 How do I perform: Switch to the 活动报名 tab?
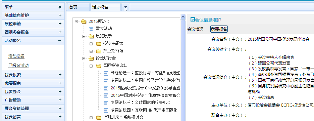coord(105,7)
